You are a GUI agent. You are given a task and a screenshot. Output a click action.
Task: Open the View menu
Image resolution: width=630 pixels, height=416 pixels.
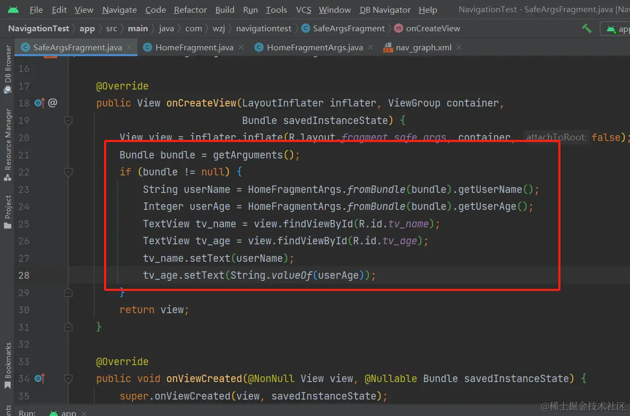[x=84, y=10]
